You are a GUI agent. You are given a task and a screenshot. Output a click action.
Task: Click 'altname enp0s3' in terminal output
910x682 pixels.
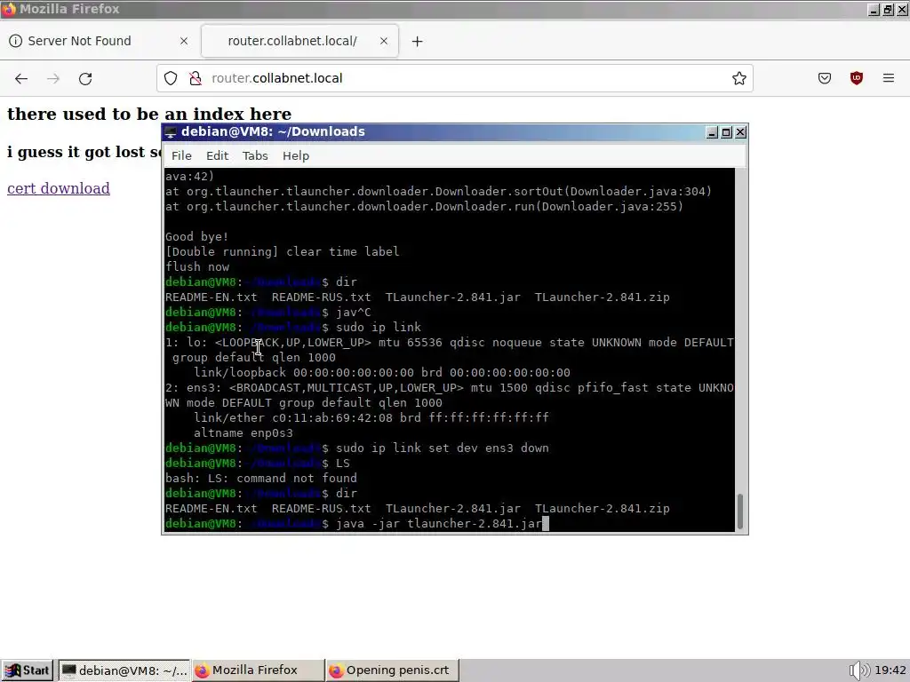pyautogui.click(x=243, y=432)
